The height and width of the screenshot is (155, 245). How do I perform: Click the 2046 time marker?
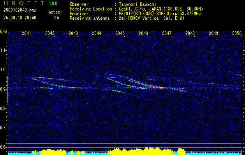coord(143,33)
